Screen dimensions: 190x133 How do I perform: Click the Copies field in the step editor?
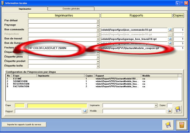click(170, 106)
